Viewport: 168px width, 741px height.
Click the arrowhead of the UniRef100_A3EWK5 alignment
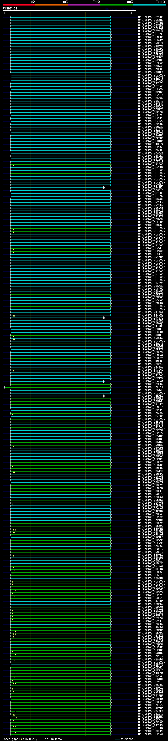(104, 396)
